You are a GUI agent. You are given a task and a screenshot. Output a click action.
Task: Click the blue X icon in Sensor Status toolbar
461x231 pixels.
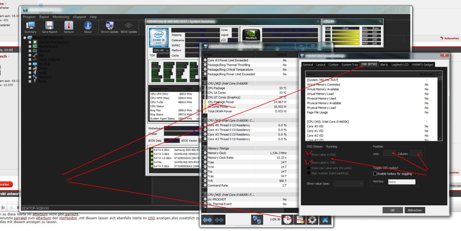[x=325, y=220]
